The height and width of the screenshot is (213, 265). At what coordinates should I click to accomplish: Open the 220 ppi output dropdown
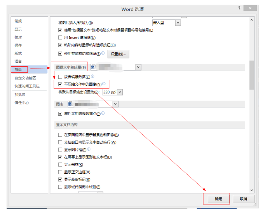(120, 92)
